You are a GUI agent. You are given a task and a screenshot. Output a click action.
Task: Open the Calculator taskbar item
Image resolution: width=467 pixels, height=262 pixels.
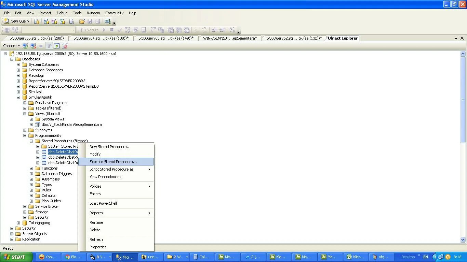[x=202, y=257]
